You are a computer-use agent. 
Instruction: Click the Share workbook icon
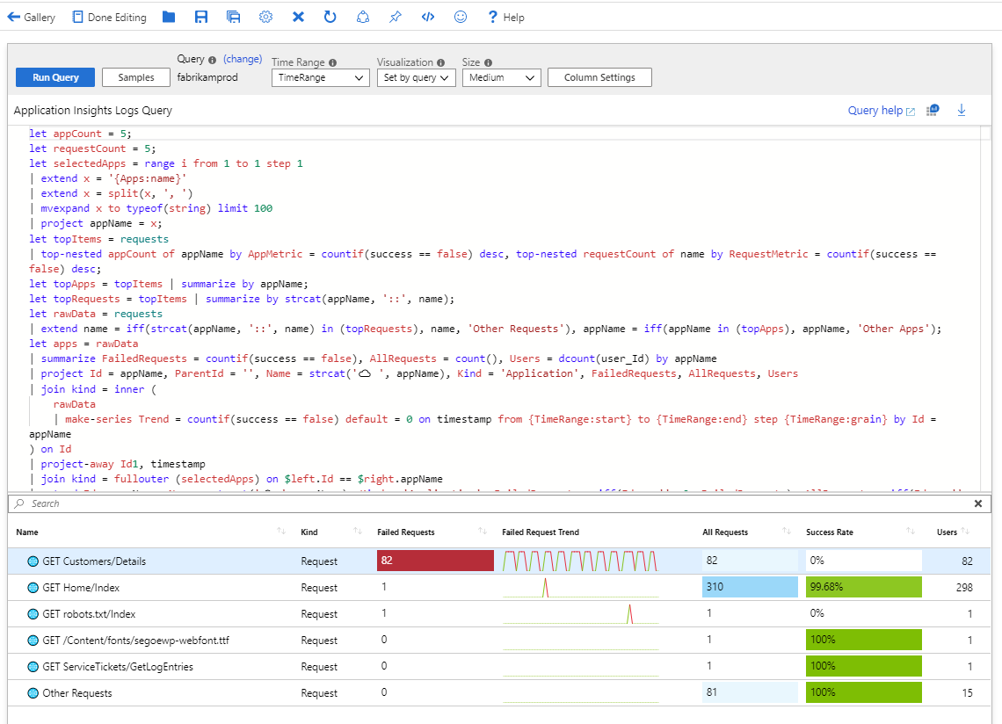click(363, 17)
